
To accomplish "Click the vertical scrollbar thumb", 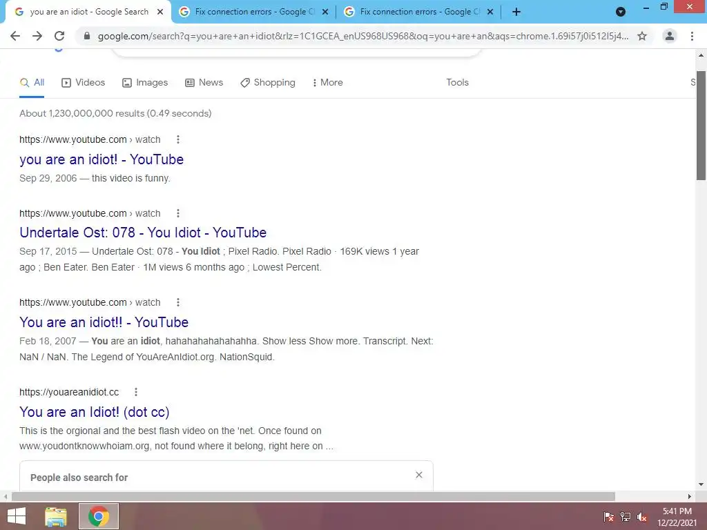I will [x=701, y=126].
